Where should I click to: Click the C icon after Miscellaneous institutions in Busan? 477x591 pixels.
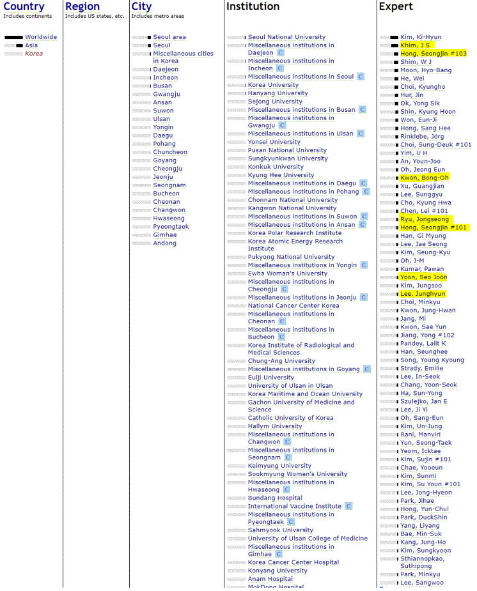[363, 110]
